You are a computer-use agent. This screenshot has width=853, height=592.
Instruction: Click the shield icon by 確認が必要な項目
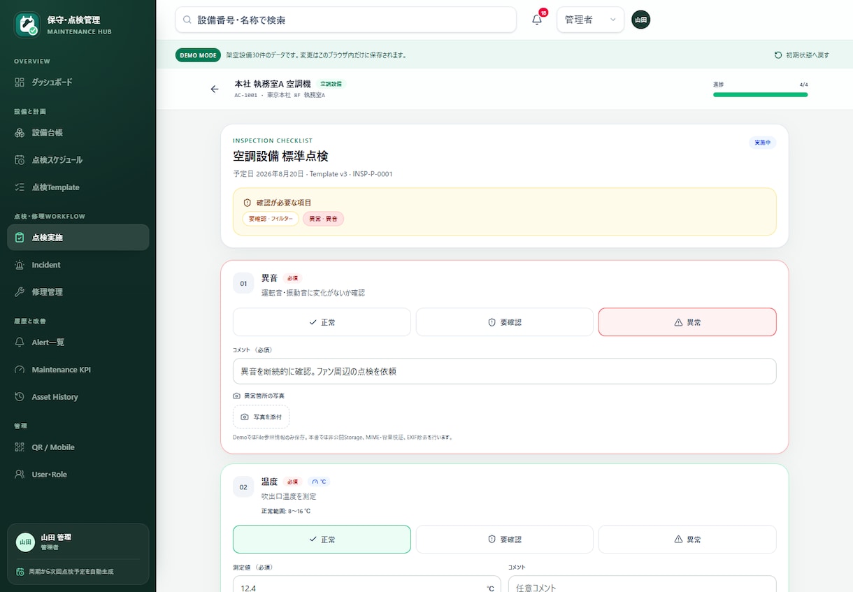point(248,203)
